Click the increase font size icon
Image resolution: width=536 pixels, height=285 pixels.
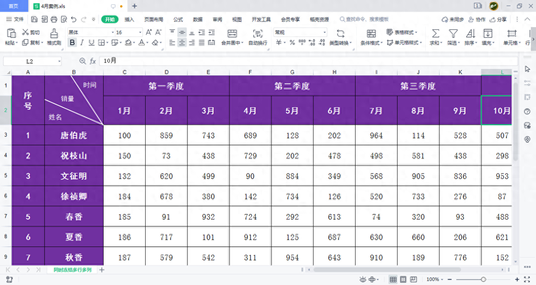149,33
